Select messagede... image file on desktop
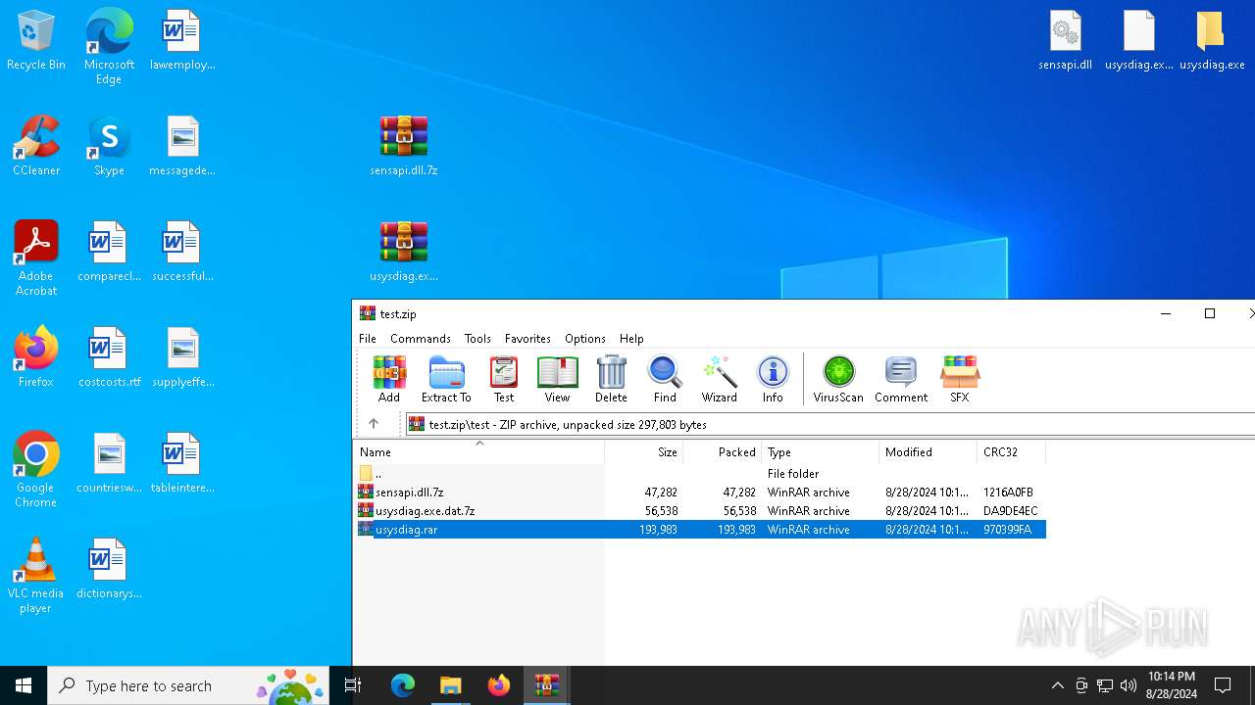 182,146
